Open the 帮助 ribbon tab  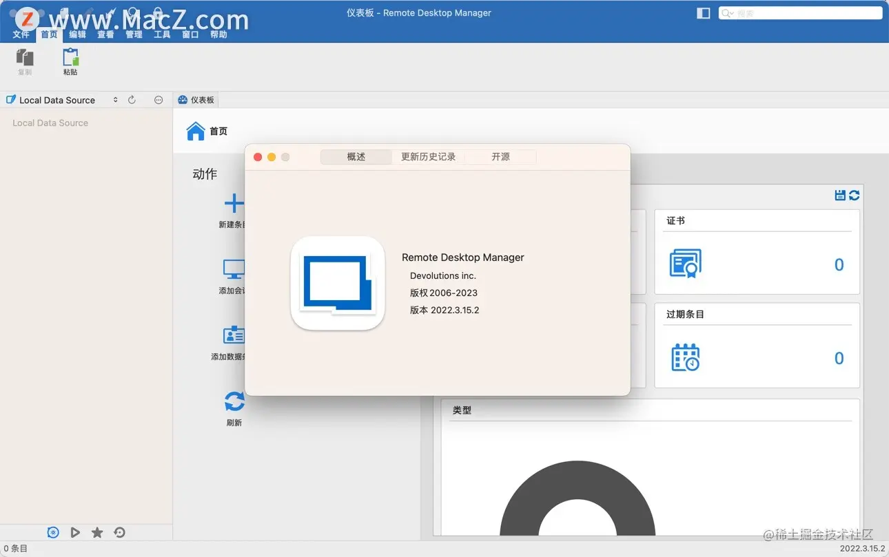pos(218,34)
